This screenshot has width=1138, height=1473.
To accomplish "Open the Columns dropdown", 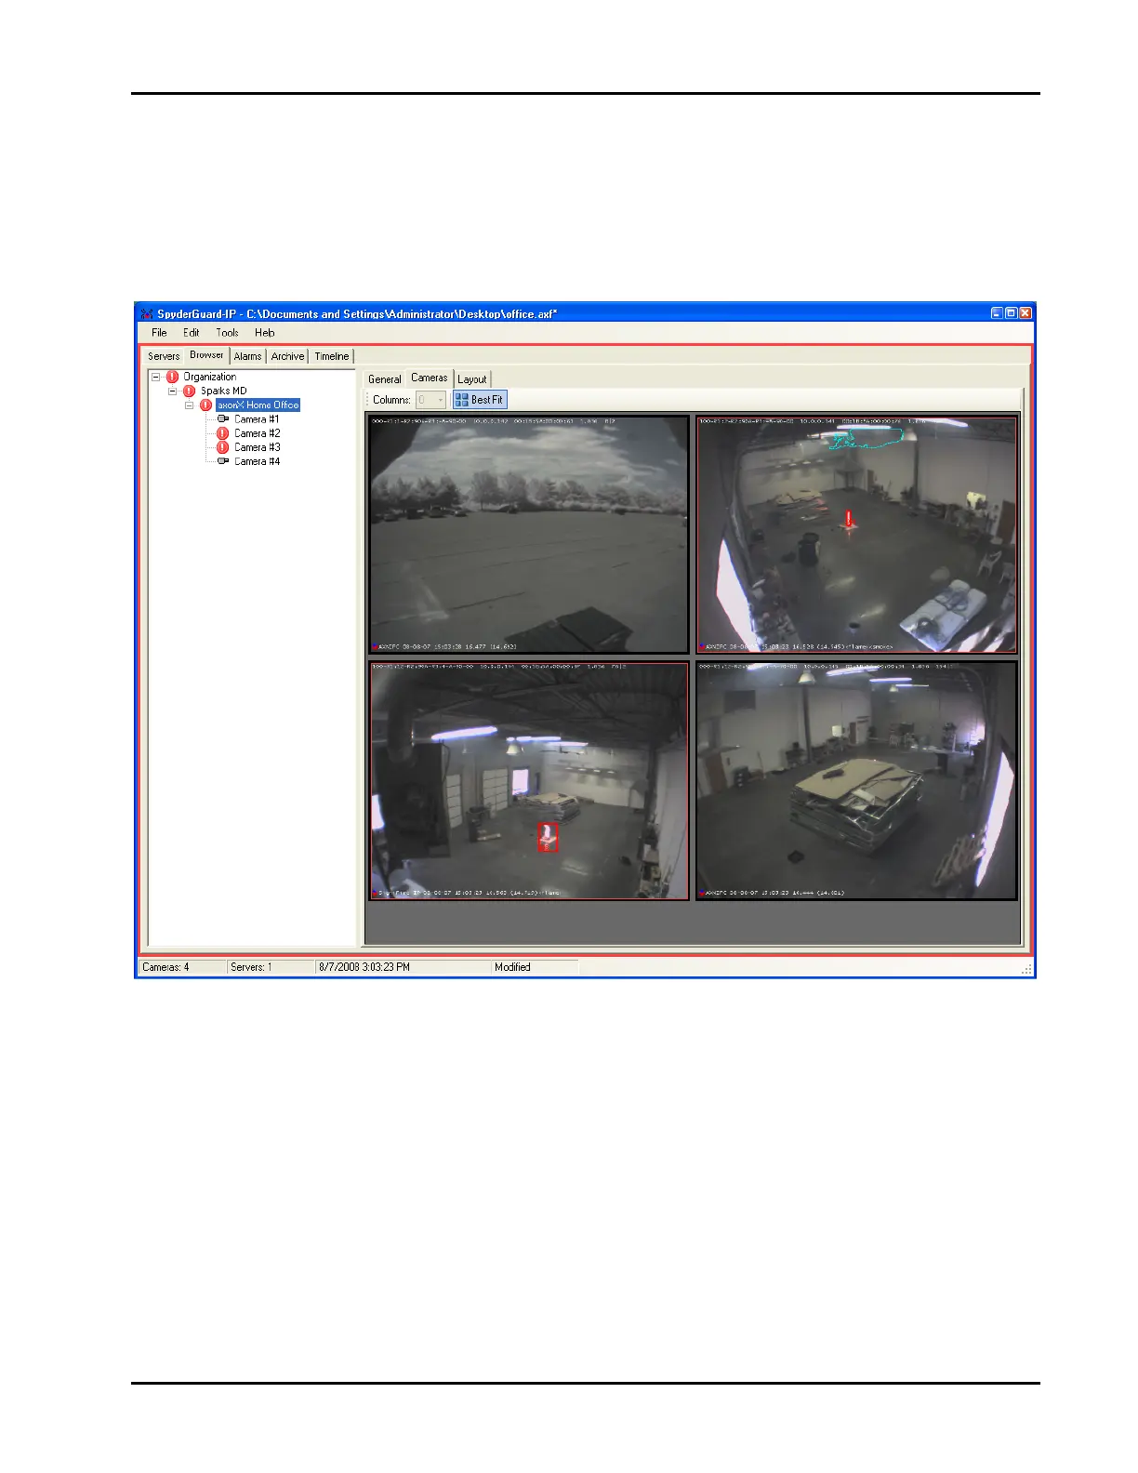I will click(430, 400).
